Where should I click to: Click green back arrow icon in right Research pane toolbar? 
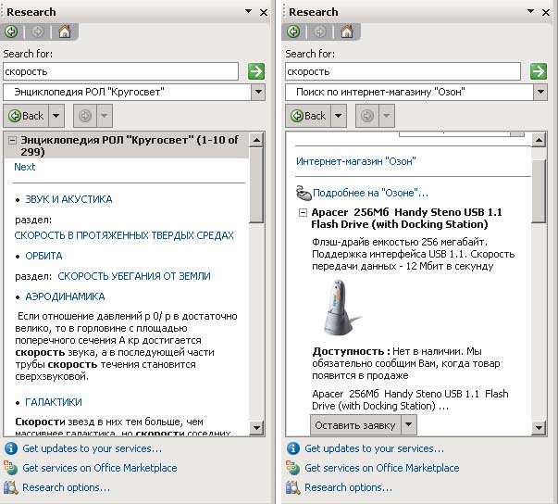pos(294,32)
